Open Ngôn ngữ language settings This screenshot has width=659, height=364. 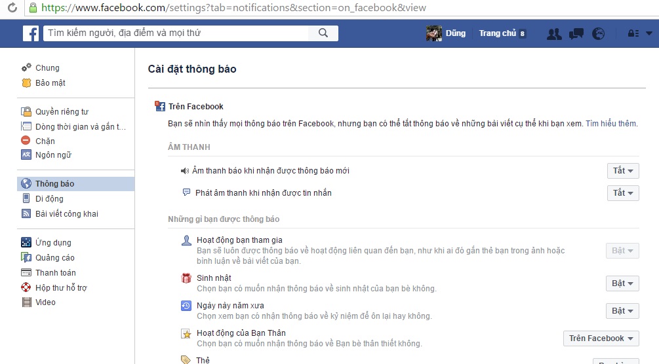(53, 155)
